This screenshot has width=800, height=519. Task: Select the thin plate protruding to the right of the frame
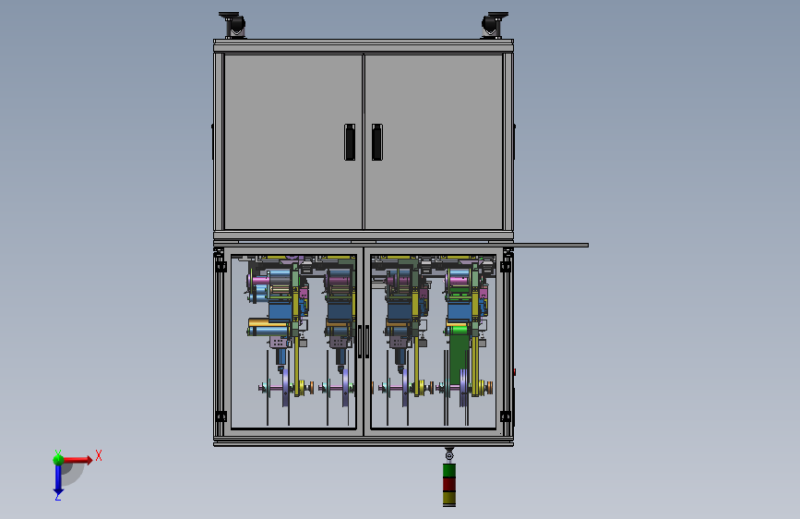click(551, 246)
